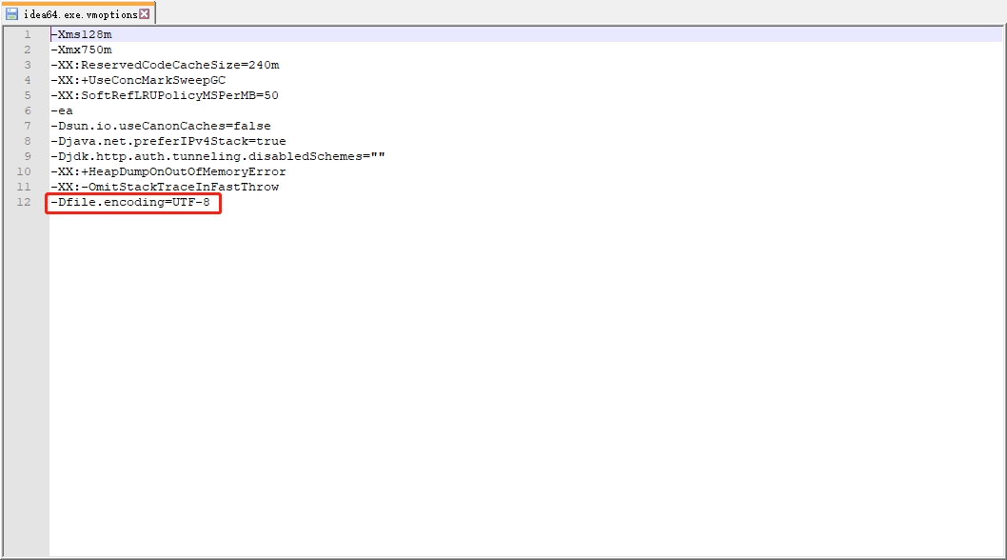The image size is (1007, 560).
Task: Click the -Djdk.http.auth.tunneling.disabledSchemes line
Action: (x=218, y=157)
